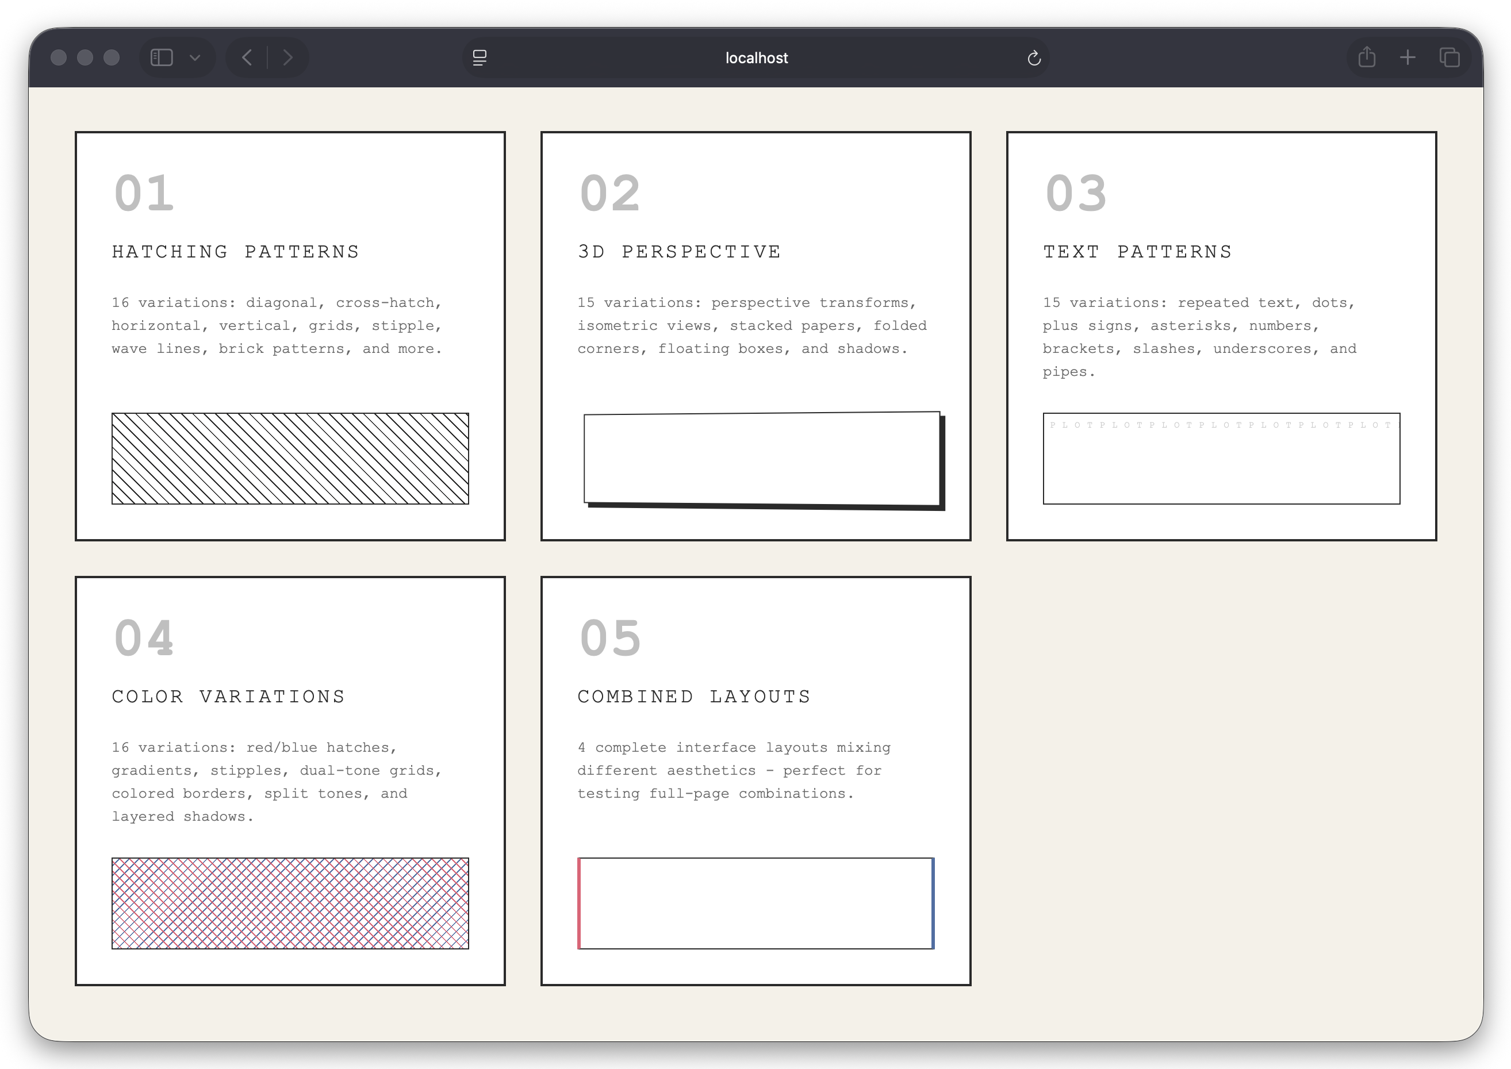
Task: Open the 3D Perspective card title
Action: point(679,252)
